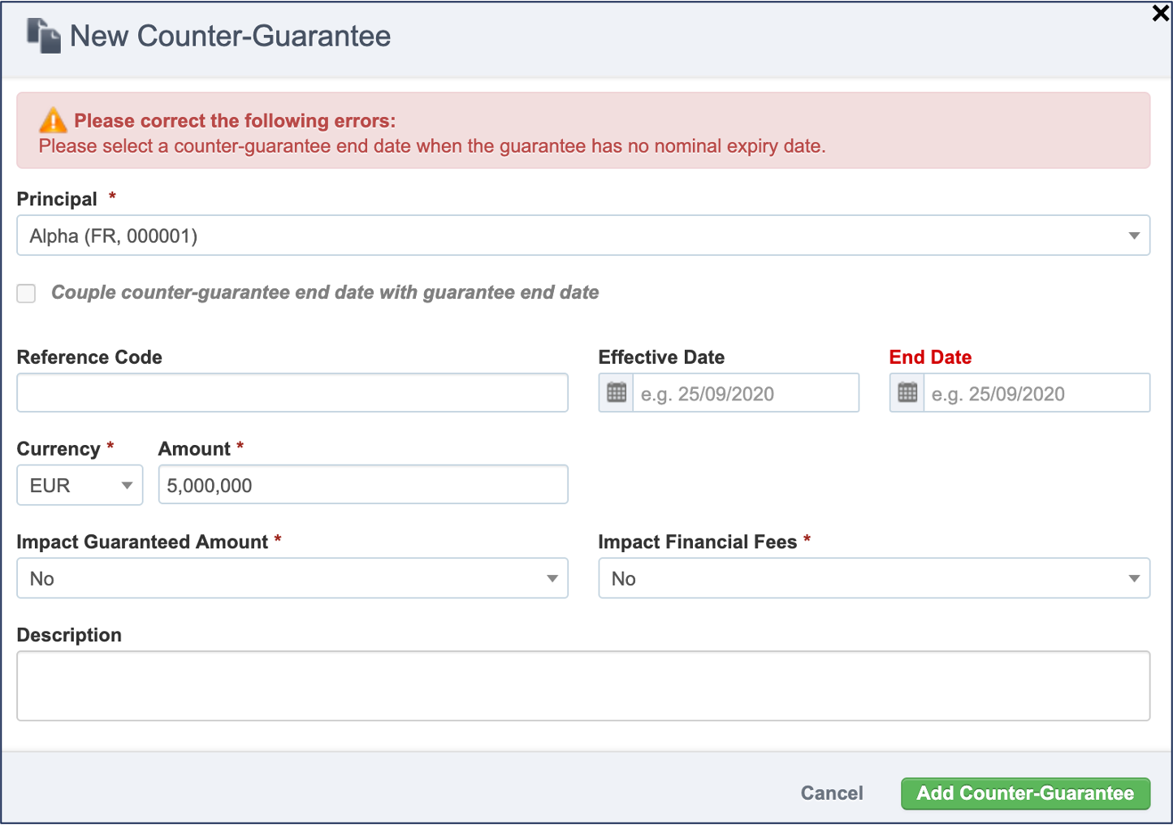Select the Amount field containing 5,000,000

point(363,485)
